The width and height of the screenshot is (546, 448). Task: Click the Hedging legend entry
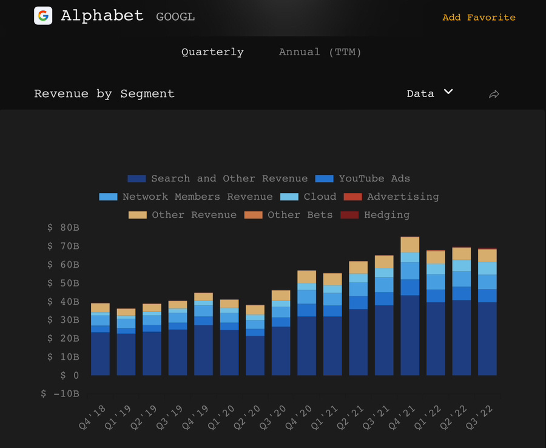tap(386, 215)
